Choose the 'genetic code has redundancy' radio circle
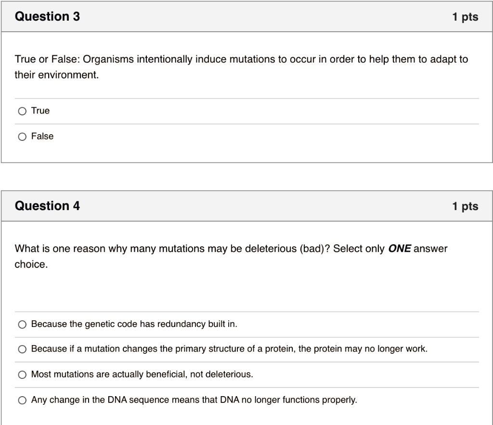493x425 pixels. (22, 324)
